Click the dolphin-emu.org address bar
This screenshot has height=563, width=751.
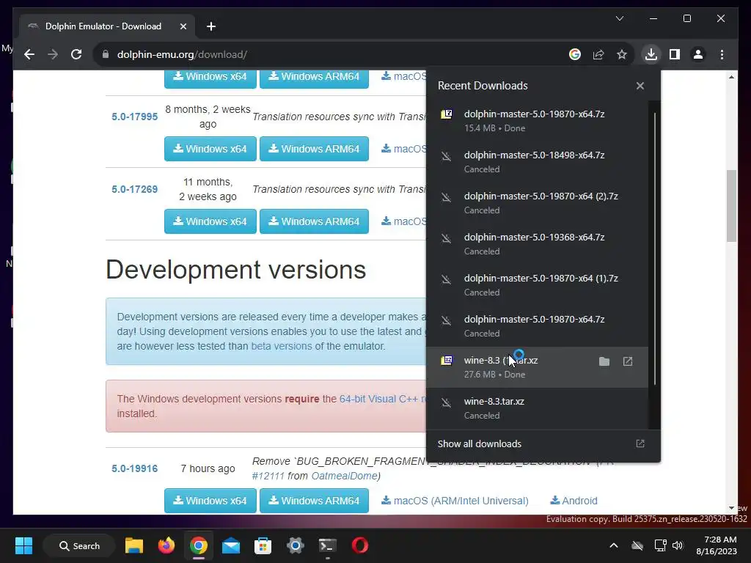(x=335, y=54)
